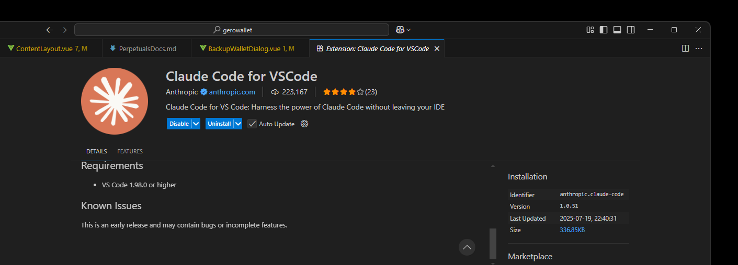738x265 pixels.
Task: Expand the Disable button dropdown arrow
Action: point(196,124)
